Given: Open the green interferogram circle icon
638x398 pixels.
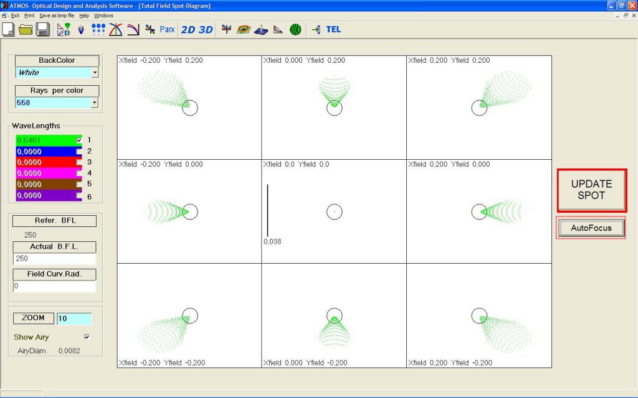Looking at the screenshot, I should [x=296, y=29].
